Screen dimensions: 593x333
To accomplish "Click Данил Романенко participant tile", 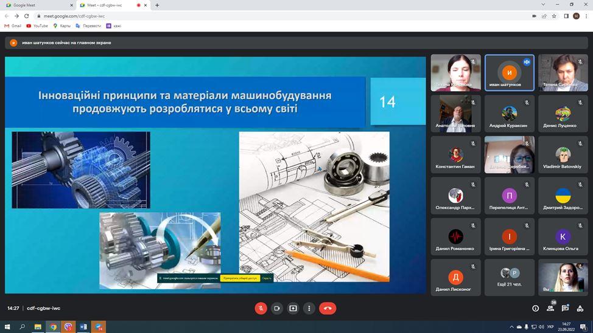I will [x=456, y=237].
